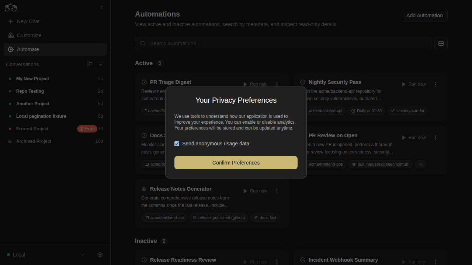472x265 pixels.
Task: Open the Customize section
Action: [x=55, y=35]
